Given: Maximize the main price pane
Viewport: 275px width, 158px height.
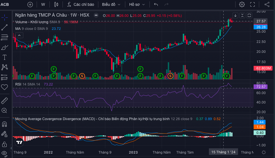Looking at the screenshot, I should 249,15.
